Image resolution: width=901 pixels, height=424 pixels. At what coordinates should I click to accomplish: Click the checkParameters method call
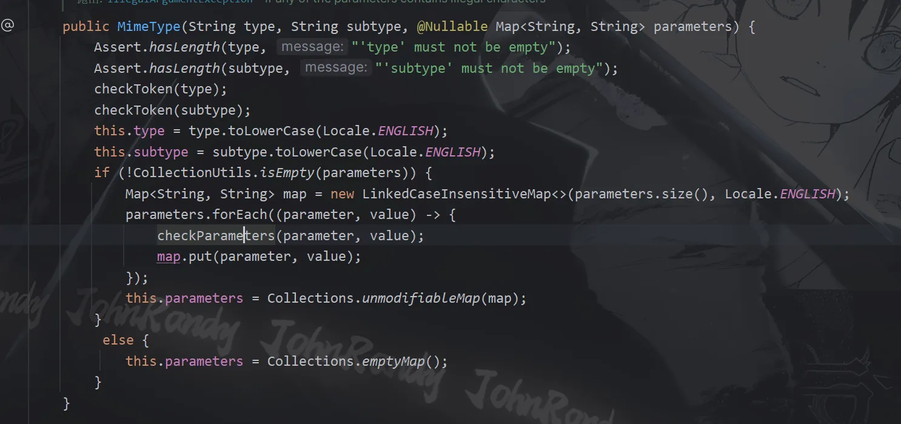[216, 235]
